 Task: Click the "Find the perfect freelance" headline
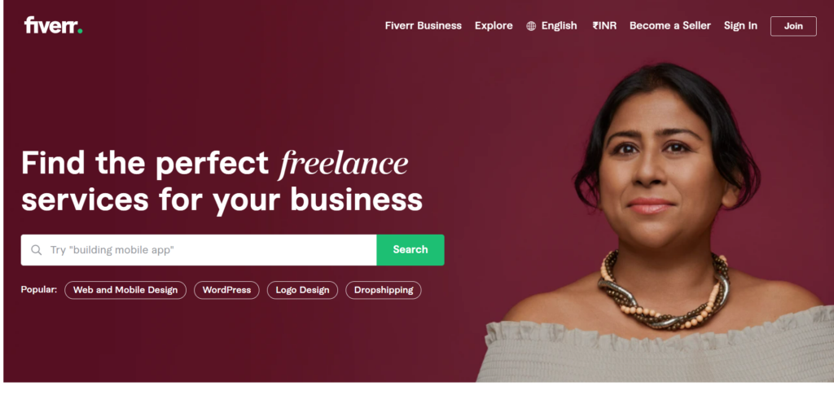pyautogui.click(x=215, y=163)
